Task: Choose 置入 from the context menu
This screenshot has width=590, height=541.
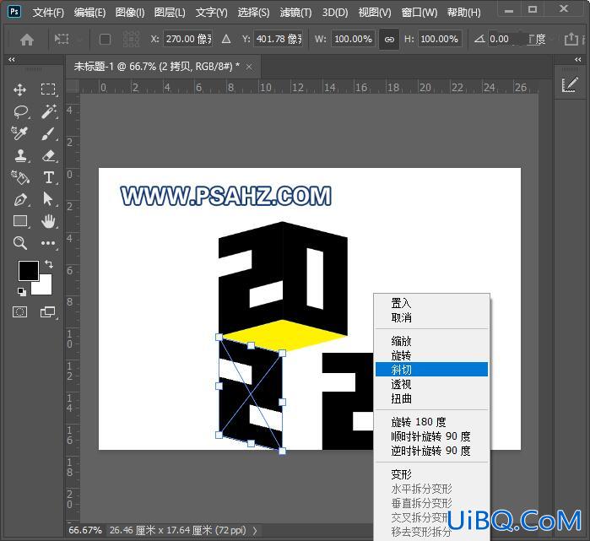Action: point(431,303)
